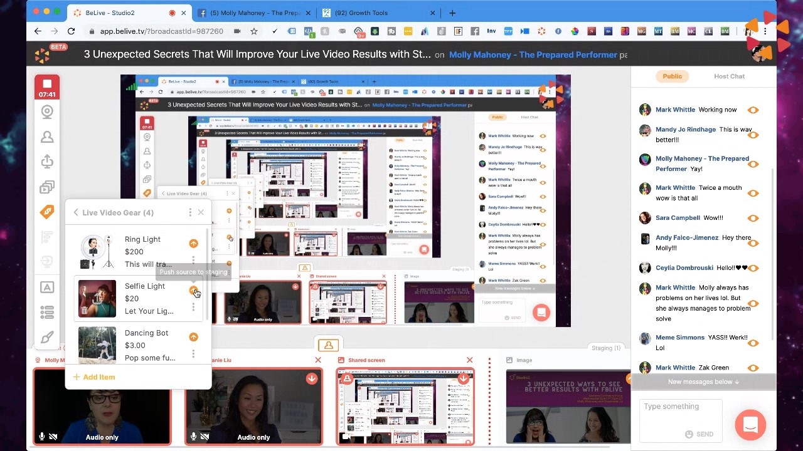803x451 pixels.
Task: Click the Staging (1) label
Action: 606,348
